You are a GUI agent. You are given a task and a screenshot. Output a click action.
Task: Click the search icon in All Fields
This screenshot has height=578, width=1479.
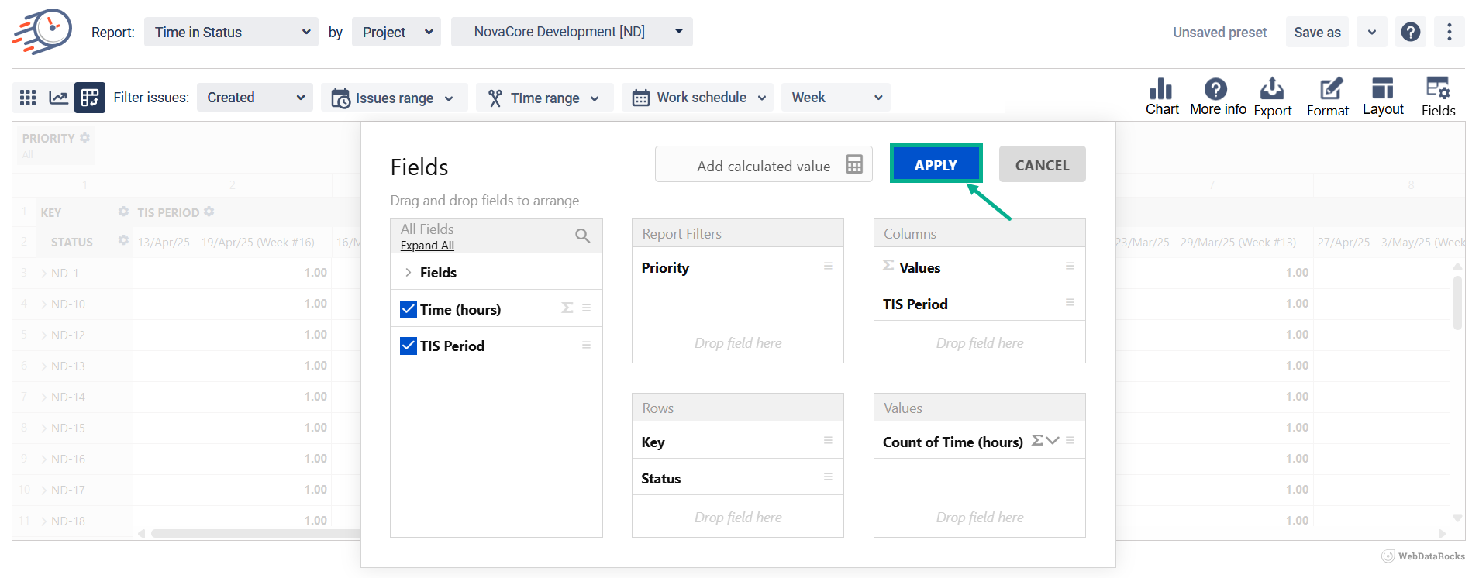coord(583,236)
